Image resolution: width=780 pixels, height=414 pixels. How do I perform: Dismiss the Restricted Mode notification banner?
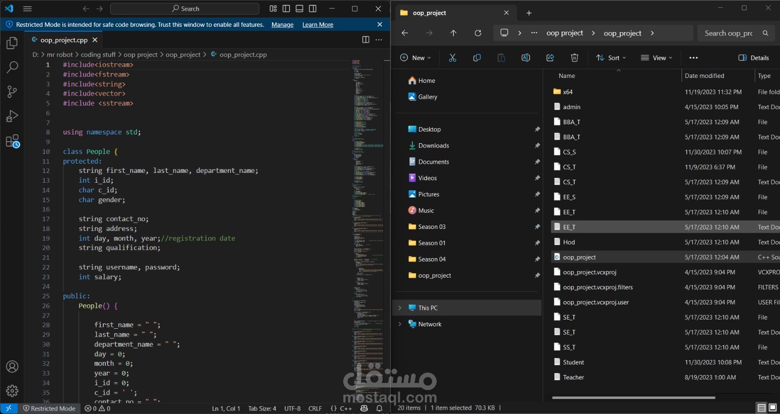pyautogui.click(x=380, y=24)
